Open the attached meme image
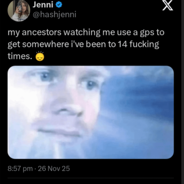Screen dimensions: 184x184 91,112
